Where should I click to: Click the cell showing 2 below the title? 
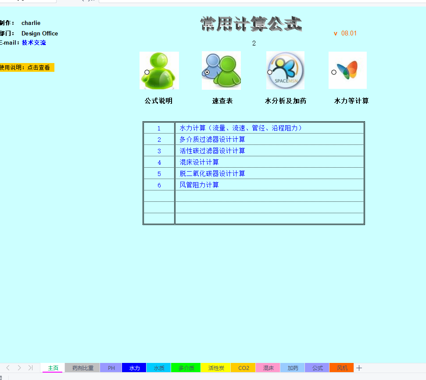pyautogui.click(x=254, y=43)
